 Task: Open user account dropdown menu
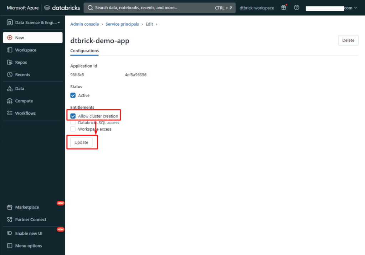point(331,8)
